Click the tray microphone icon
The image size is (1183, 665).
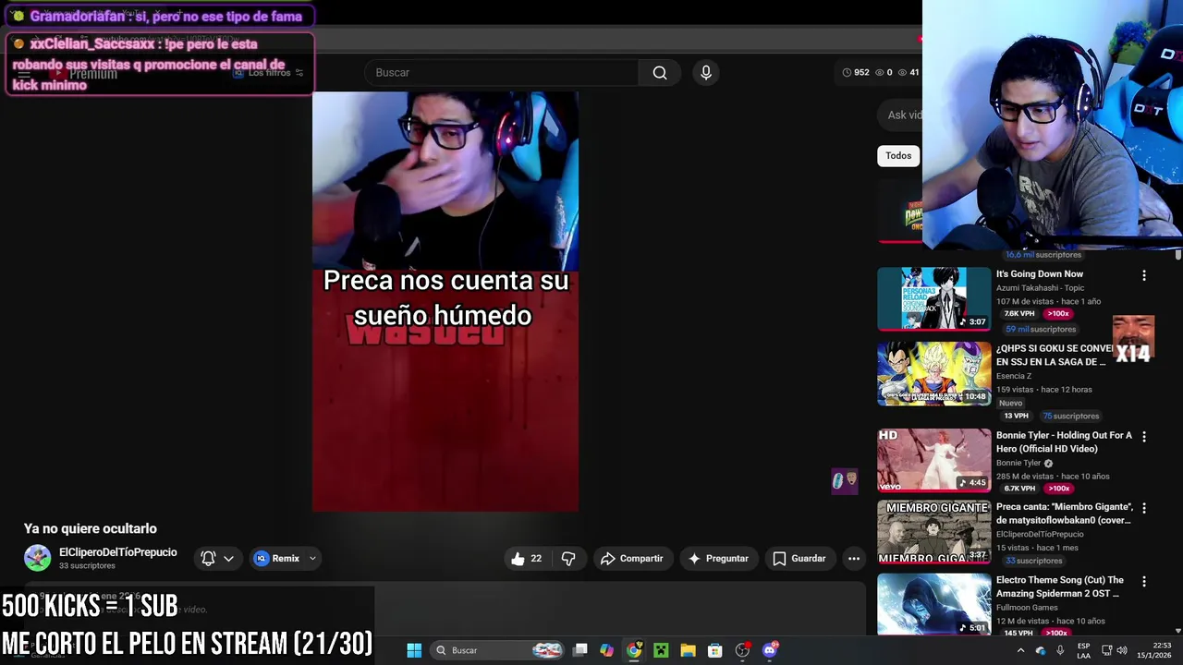(1060, 650)
